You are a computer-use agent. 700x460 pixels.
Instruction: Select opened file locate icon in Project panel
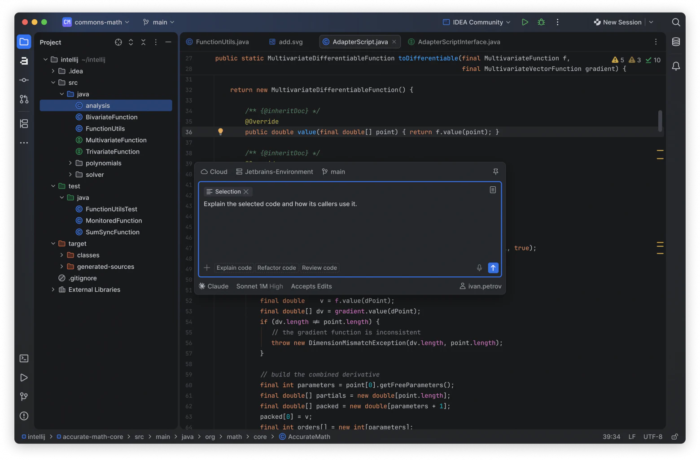118,42
